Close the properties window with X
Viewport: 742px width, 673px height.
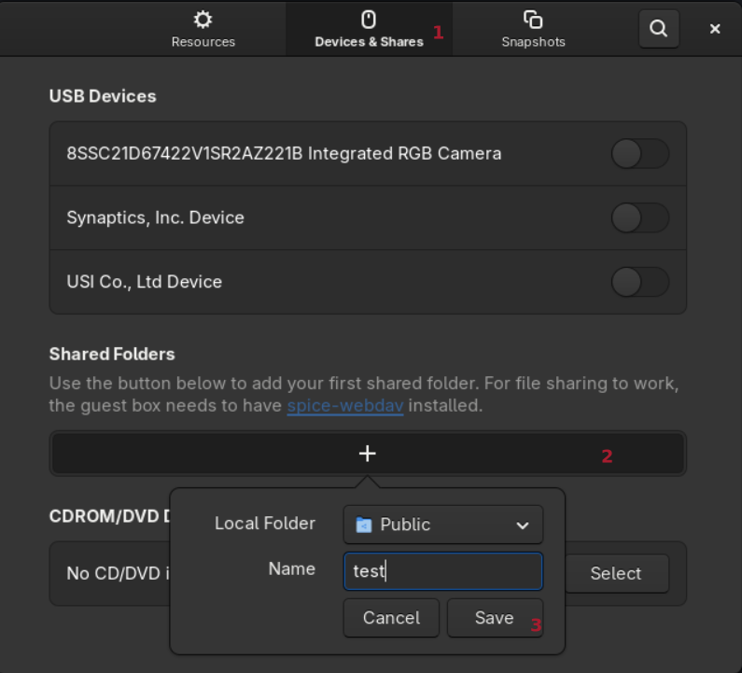pos(715,29)
